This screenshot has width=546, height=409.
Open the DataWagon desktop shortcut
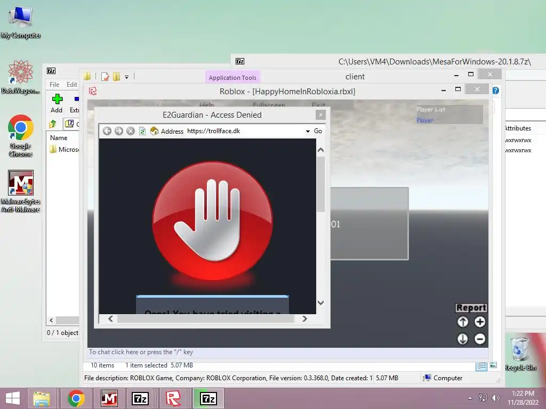click(21, 77)
